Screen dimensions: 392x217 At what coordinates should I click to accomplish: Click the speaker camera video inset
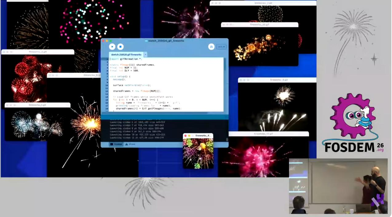click(338, 186)
